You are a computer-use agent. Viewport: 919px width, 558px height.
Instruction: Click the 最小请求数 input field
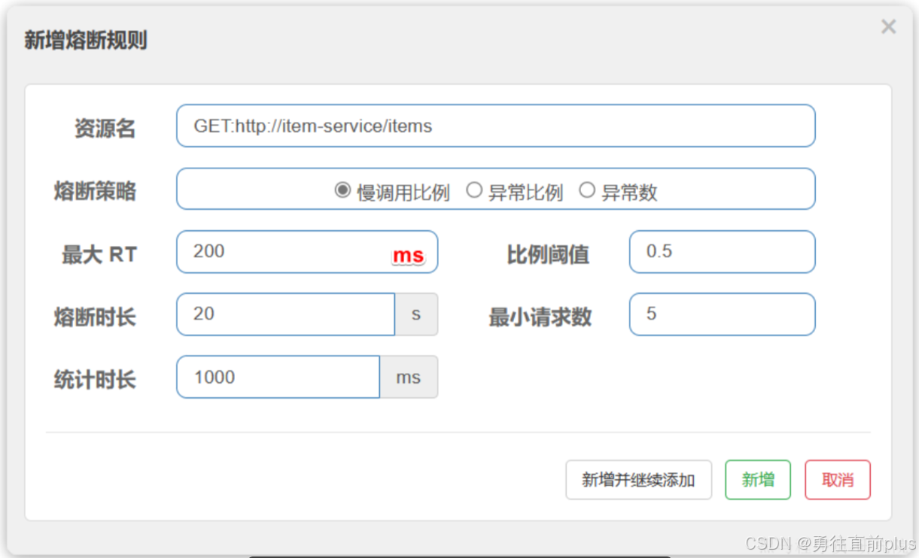pyautogui.click(x=723, y=314)
